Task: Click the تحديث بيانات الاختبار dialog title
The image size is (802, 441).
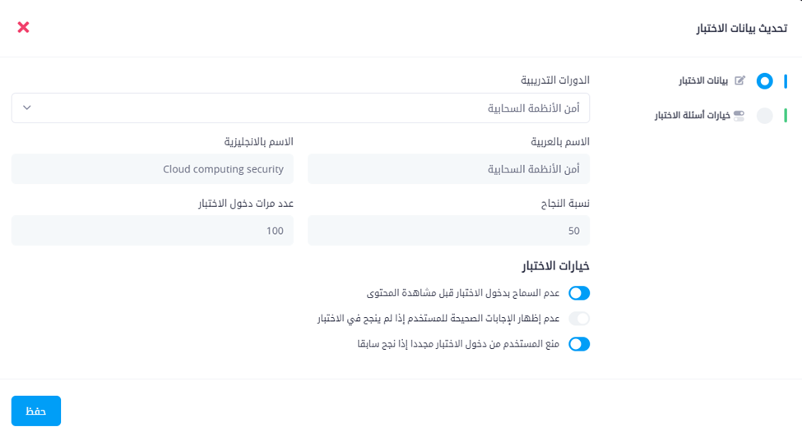Action: tap(741, 28)
